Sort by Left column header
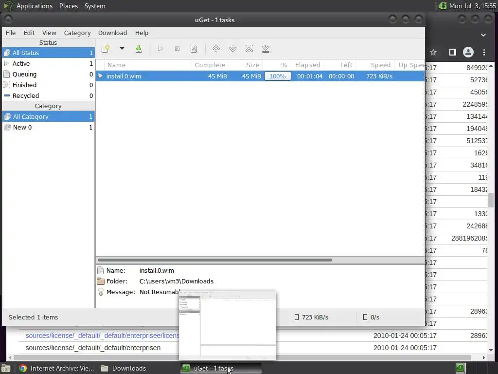This screenshot has height=374, width=498. (x=340, y=65)
